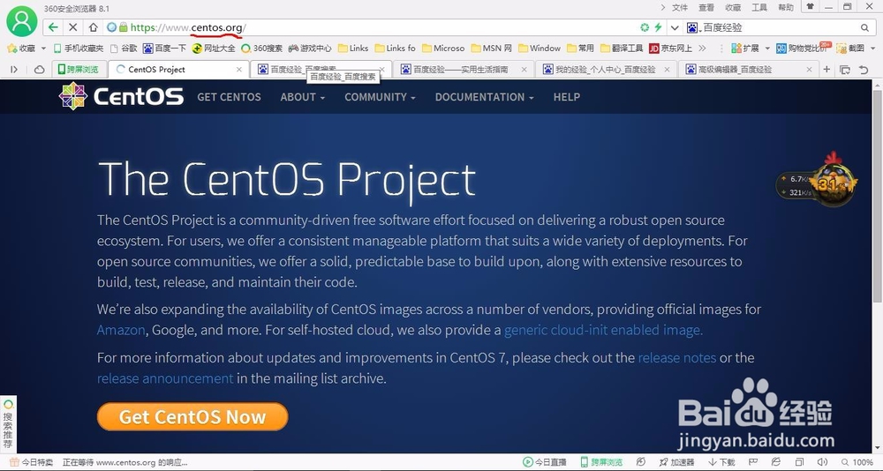Click the 截图 screenshot tool
Image resolution: width=883 pixels, height=471 pixels.
pos(850,49)
